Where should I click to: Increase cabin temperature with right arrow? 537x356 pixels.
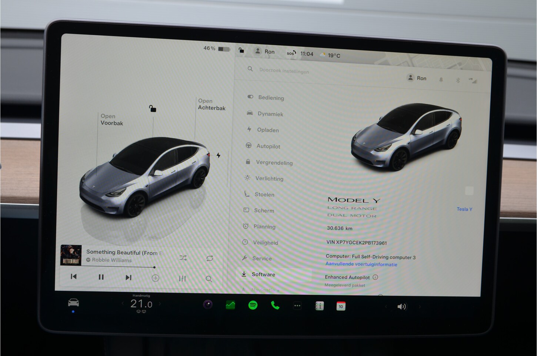tap(160, 304)
